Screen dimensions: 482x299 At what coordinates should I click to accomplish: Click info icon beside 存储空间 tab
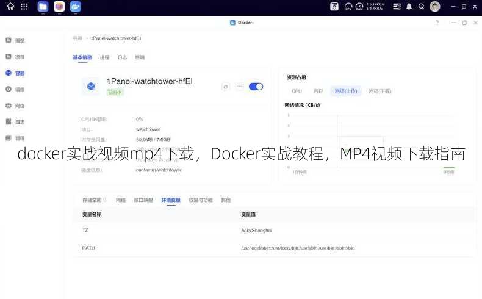[x=105, y=200]
